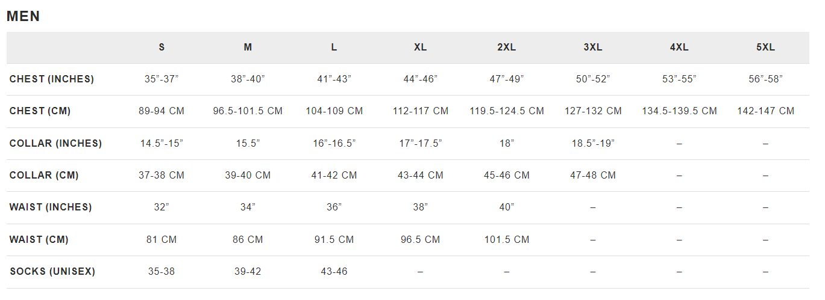This screenshot has height=300, width=825.
Task: Click the 47-48 CM collar value
Action: tap(593, 176)
